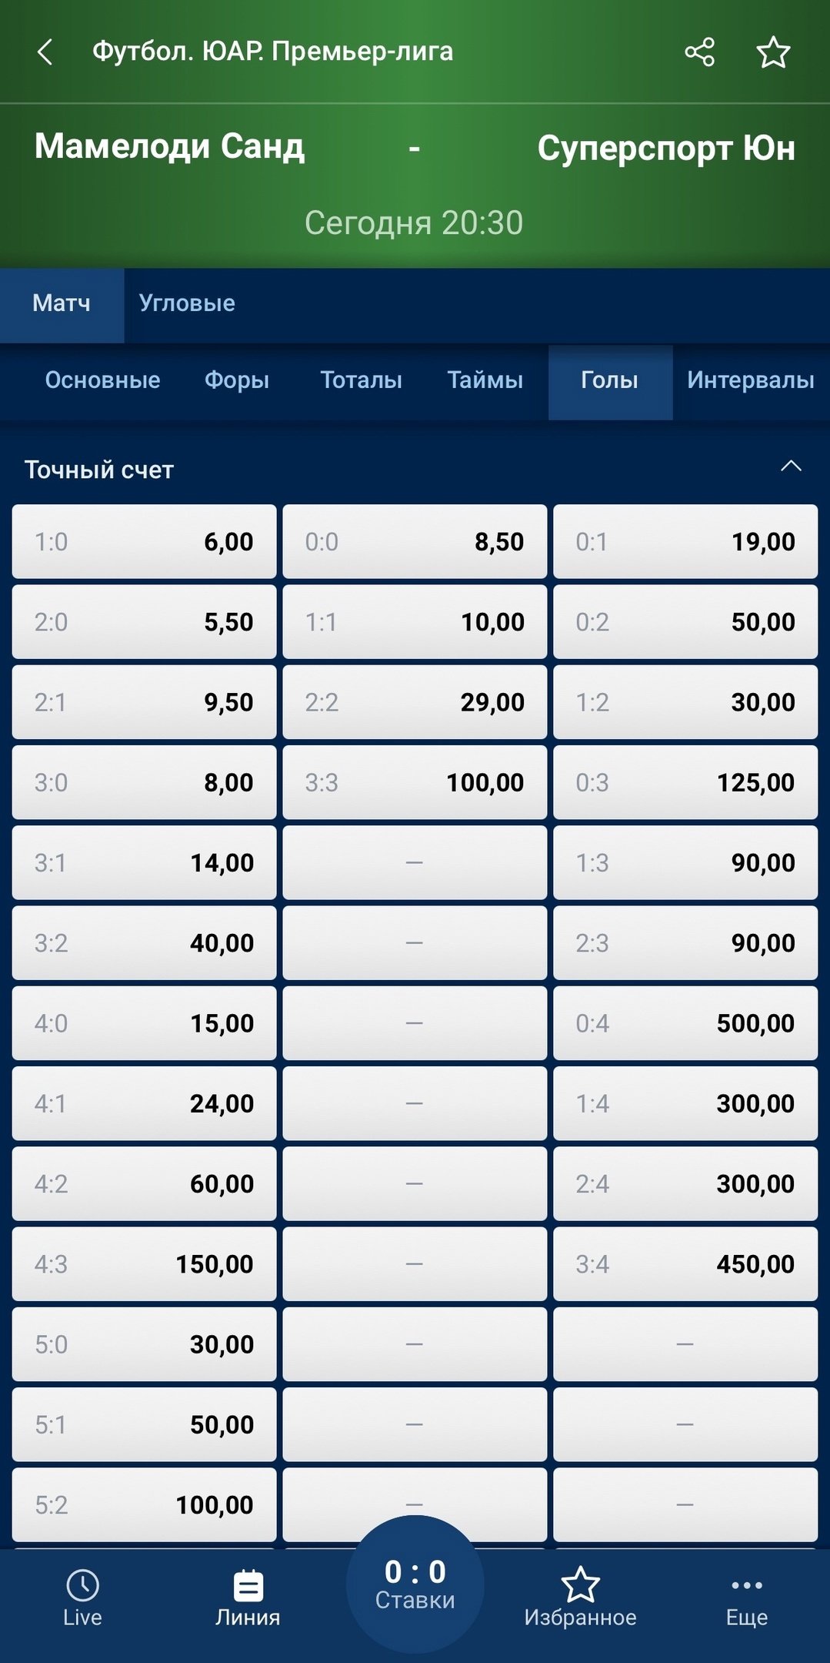Screen dimensions: 830x1663
Task: Tap the back arrow icon
Action: click(x=45, y=52)
